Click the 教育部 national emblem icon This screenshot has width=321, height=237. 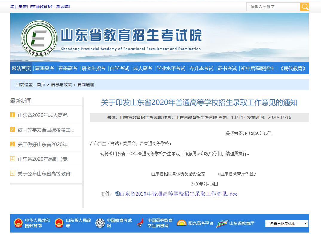pyautogui.click(x=19, y=223)
